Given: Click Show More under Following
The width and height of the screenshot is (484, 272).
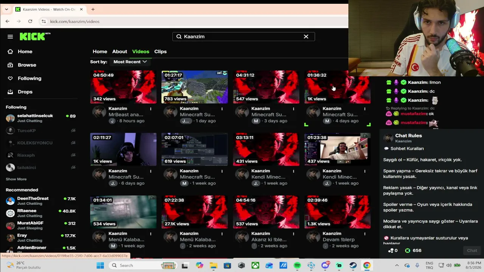Looking at the screenshot, I should click(x=16, y=179).
